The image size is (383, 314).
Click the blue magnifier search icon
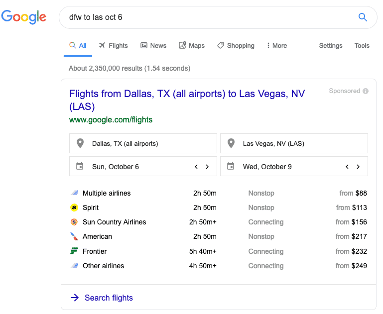[x=363, y=17]
